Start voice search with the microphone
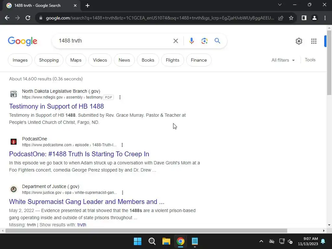The height and width of the screenshot is (249, 332). (191, 41)
